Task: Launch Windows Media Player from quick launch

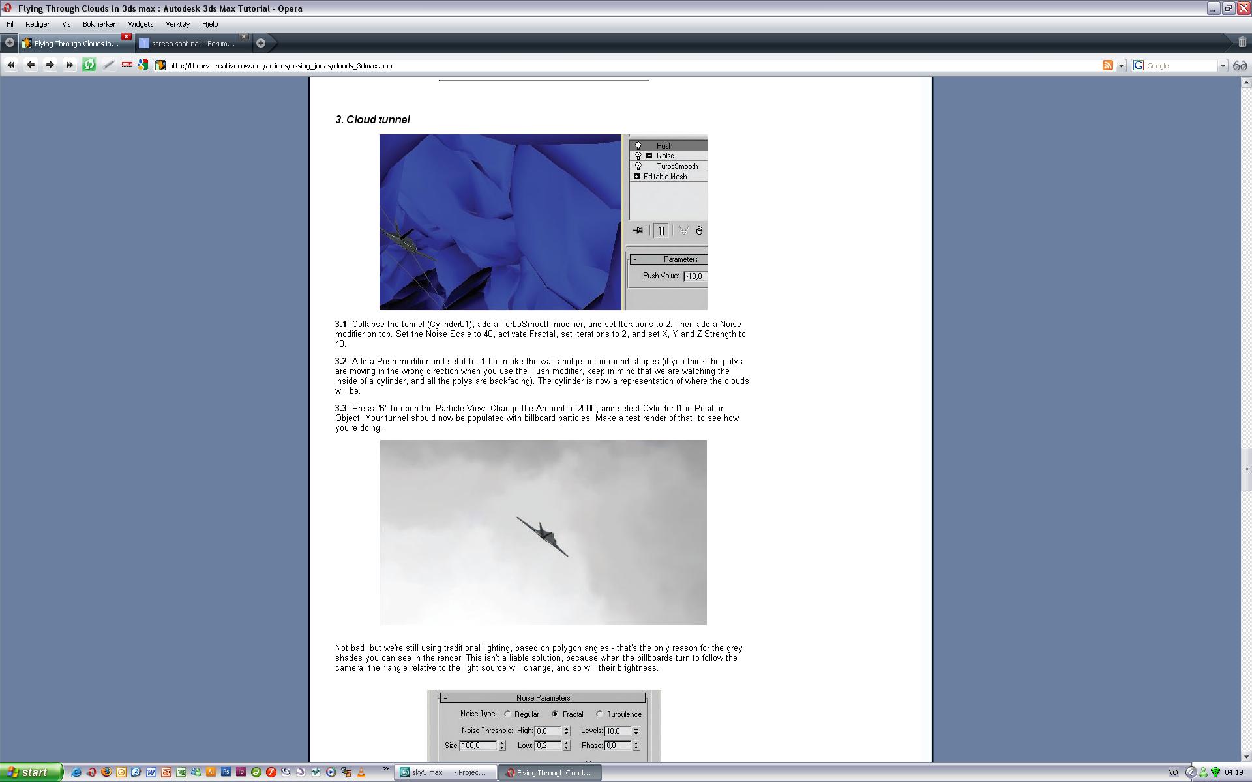Action: pyautogui.click(x=331, y=772)
